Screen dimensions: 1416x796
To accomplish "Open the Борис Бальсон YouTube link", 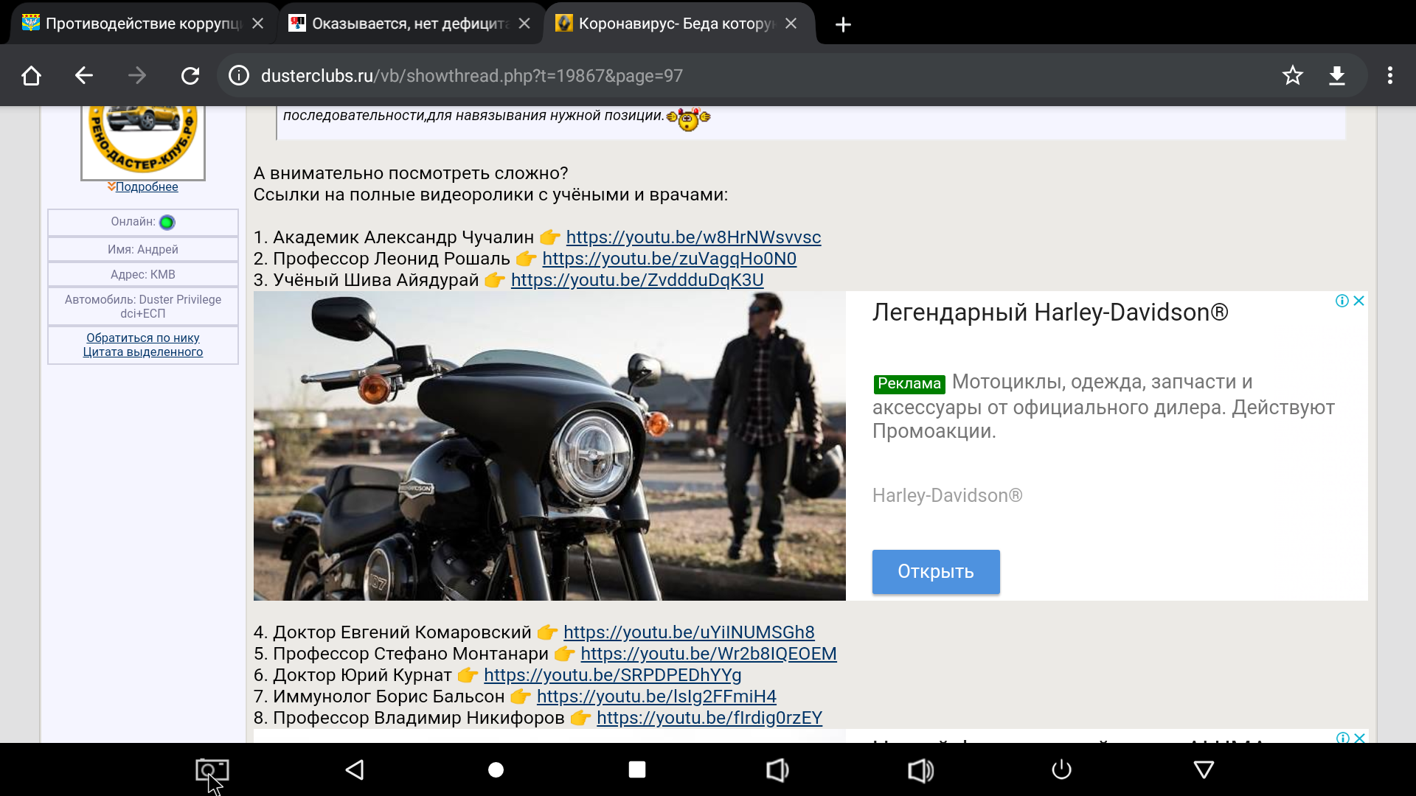I will (656, 696).
